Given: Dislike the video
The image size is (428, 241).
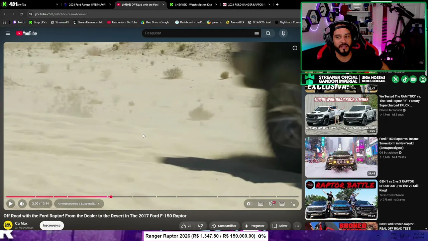Looking at the screenshot, I should (x=200, y=226).
